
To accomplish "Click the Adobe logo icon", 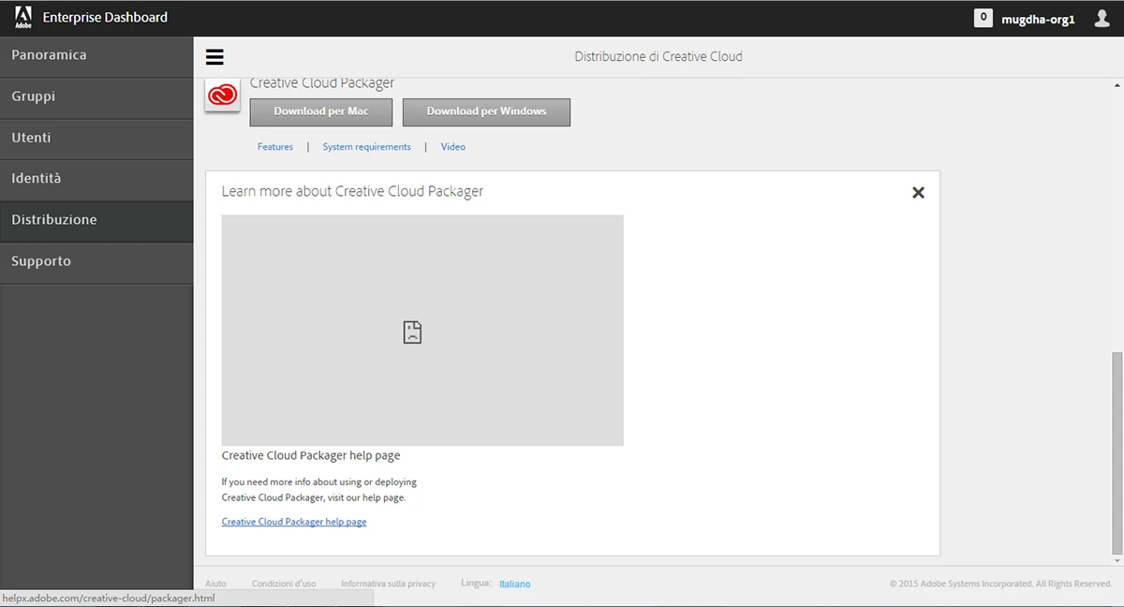I will (23, 17).
